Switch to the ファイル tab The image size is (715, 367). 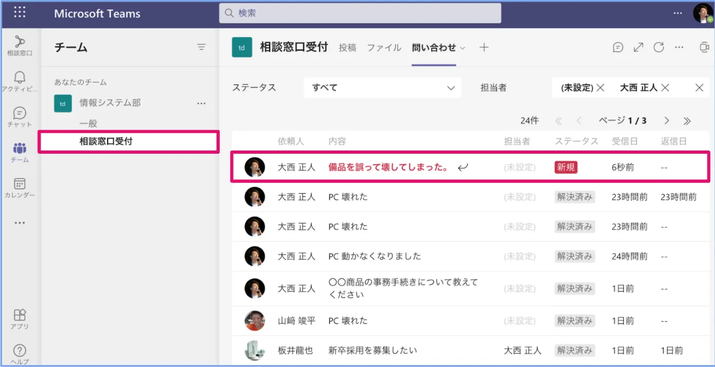click(384, 47)
